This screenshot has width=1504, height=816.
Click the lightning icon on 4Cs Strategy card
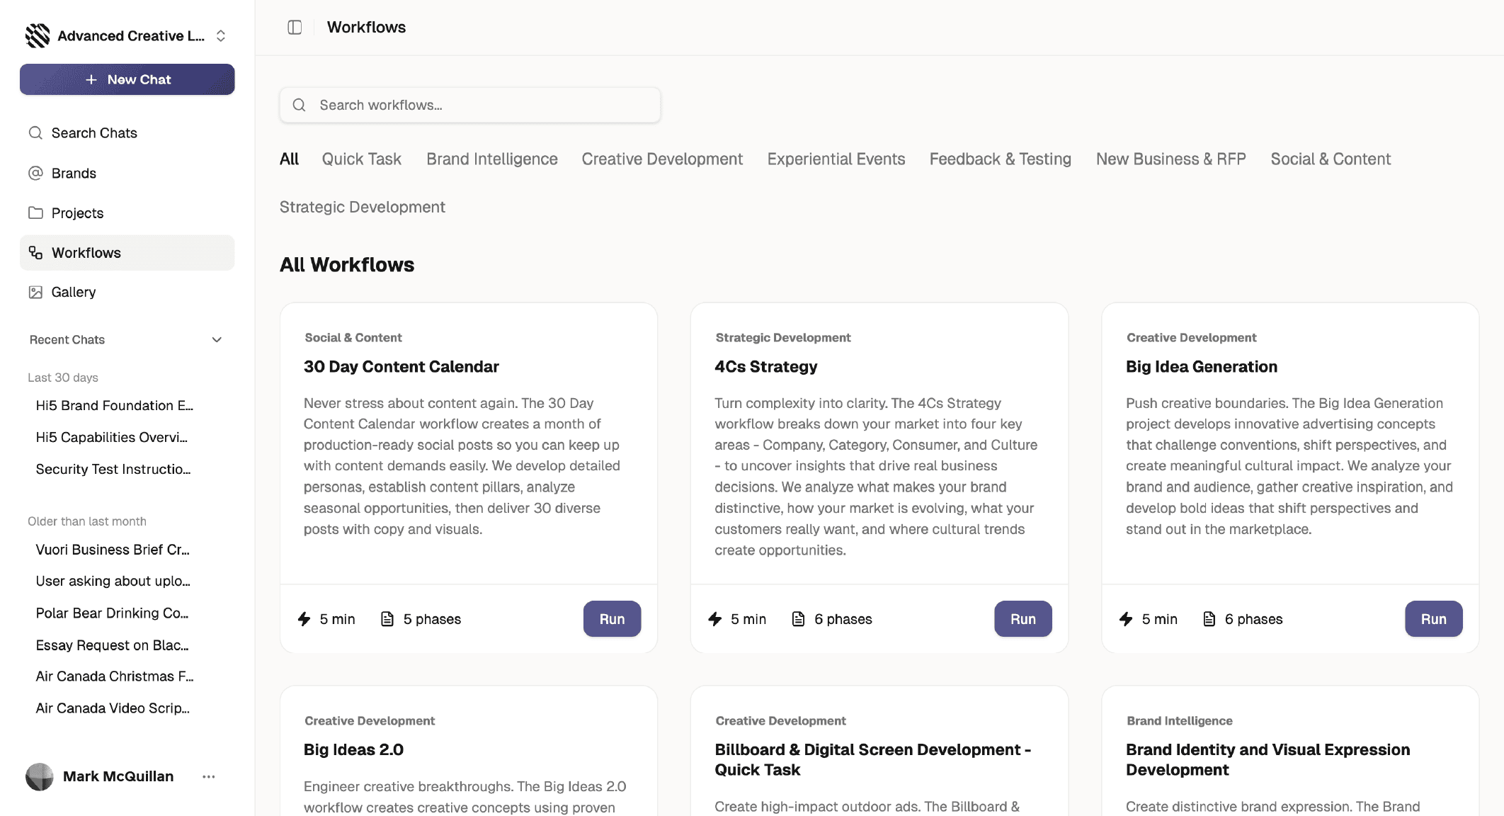(x=715, y=618)
